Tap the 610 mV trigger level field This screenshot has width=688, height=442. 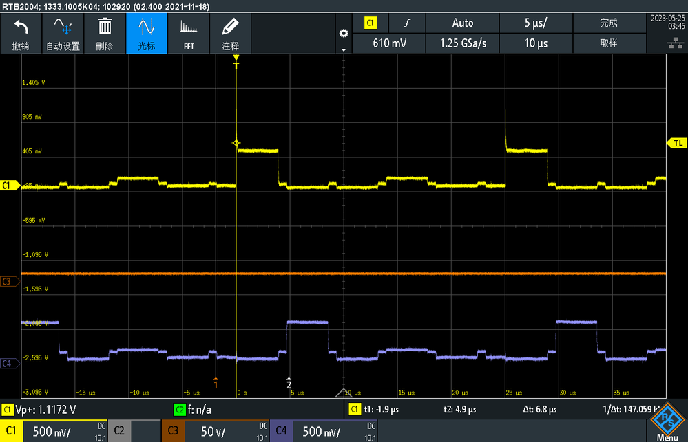(x=389, y=43)
